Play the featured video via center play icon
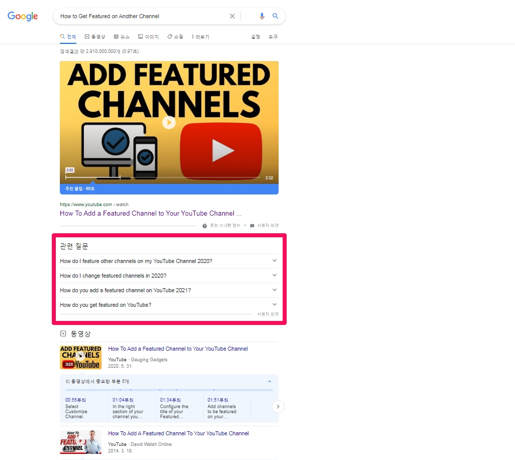 click(169, 122)
